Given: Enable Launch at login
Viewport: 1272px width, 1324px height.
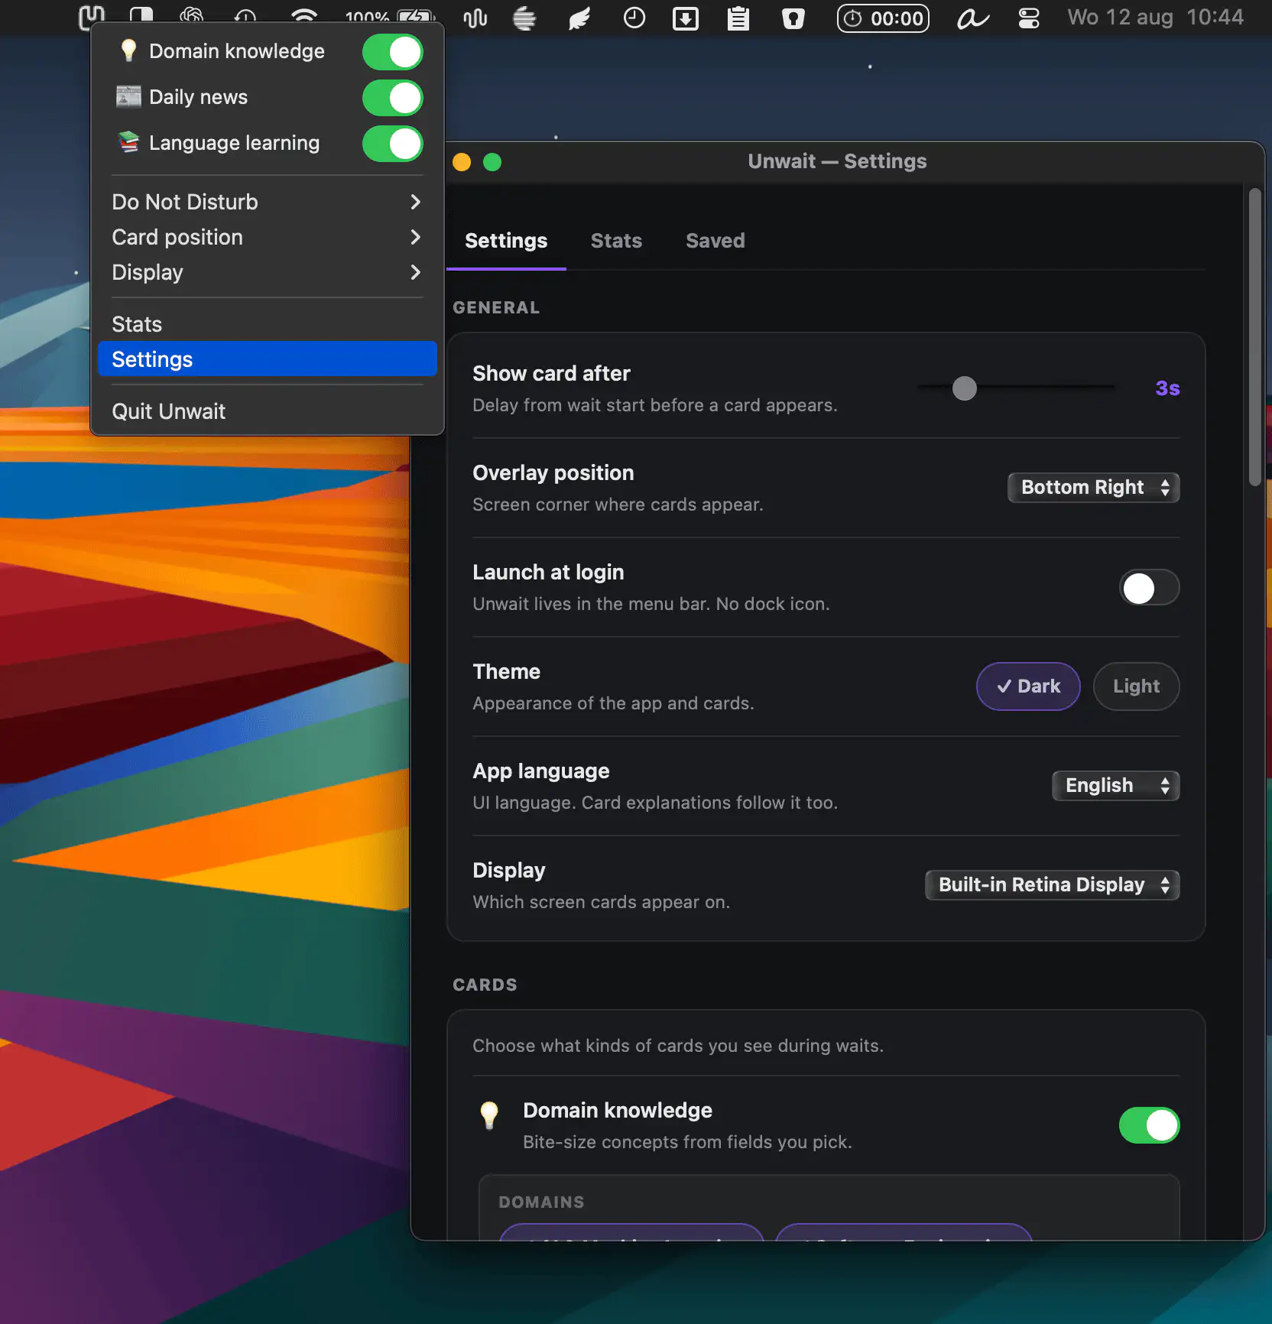Looking at the screenshot, I should 1150,588.
